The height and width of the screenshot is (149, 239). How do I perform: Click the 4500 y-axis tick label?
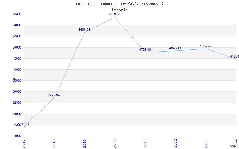(x=17, y=58)
